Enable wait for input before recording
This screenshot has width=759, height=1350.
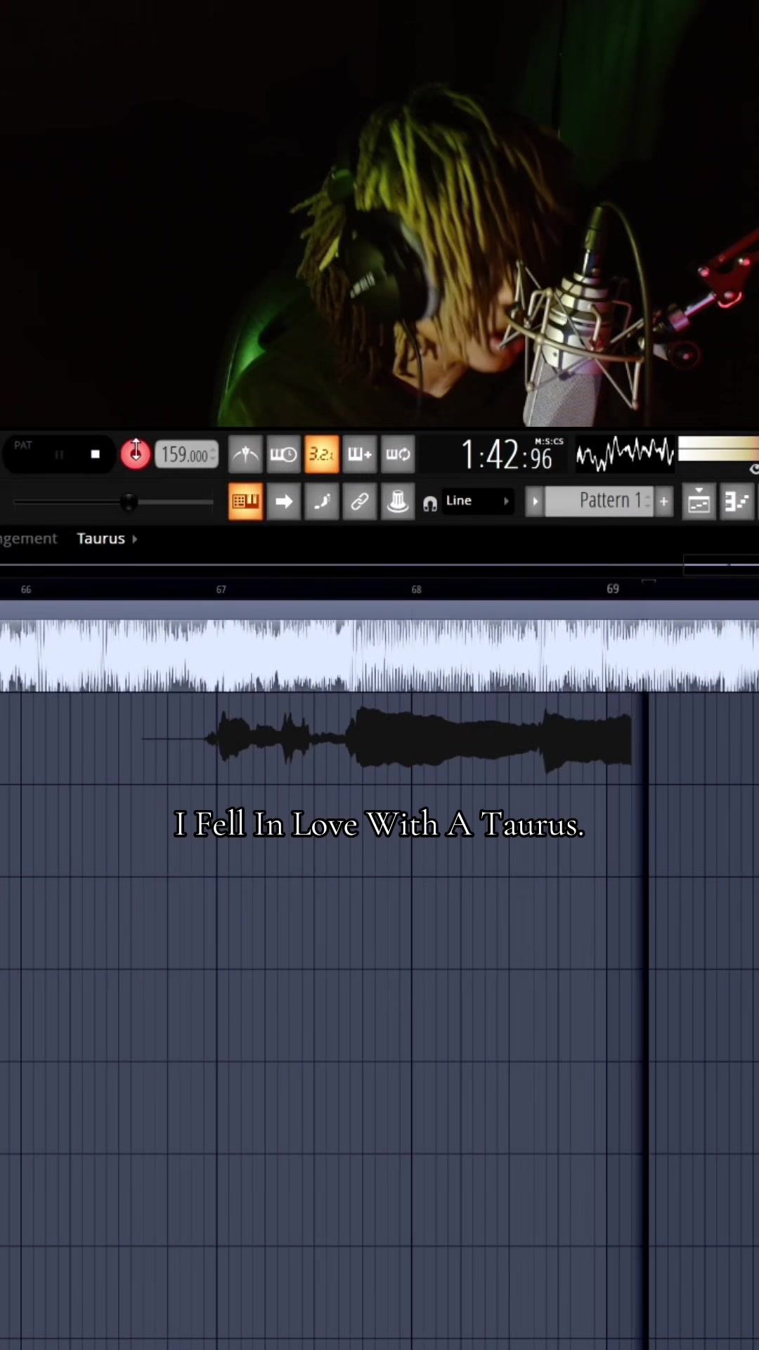(x=283, y=454)
